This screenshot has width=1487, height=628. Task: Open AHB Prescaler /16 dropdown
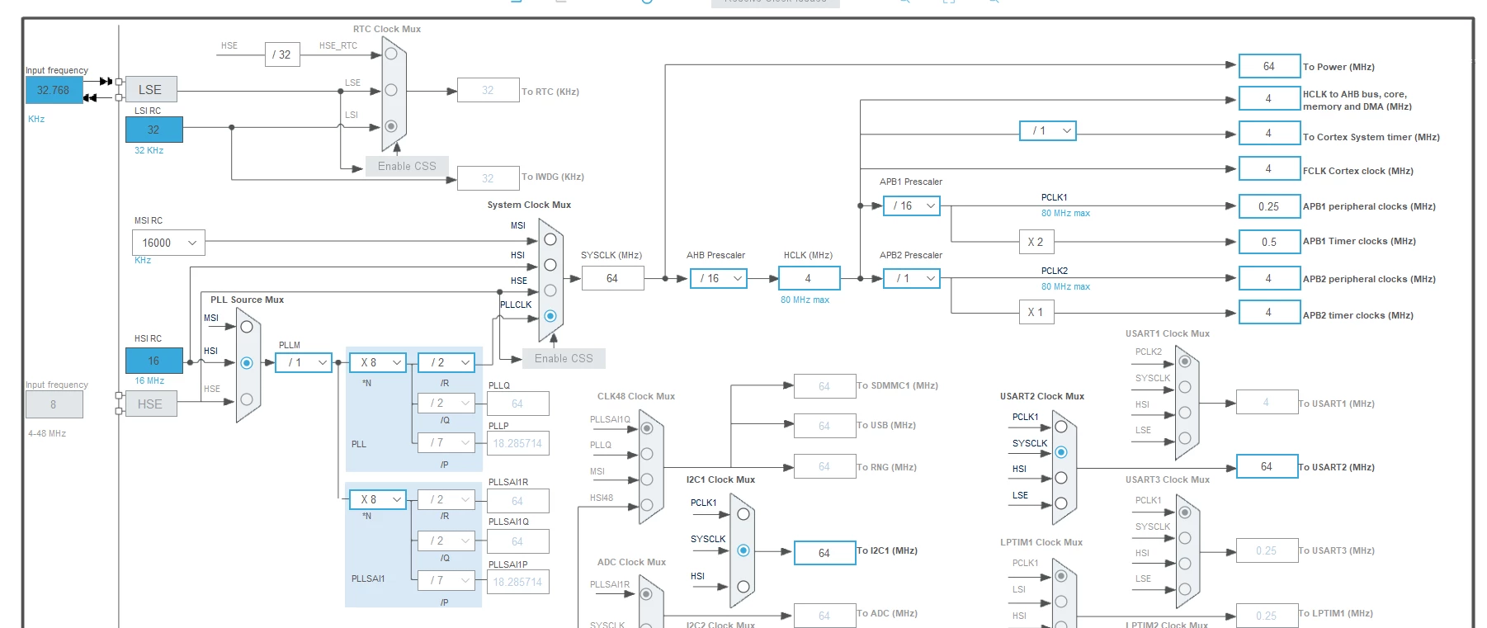pyautogui.click(x=718, y=278)
